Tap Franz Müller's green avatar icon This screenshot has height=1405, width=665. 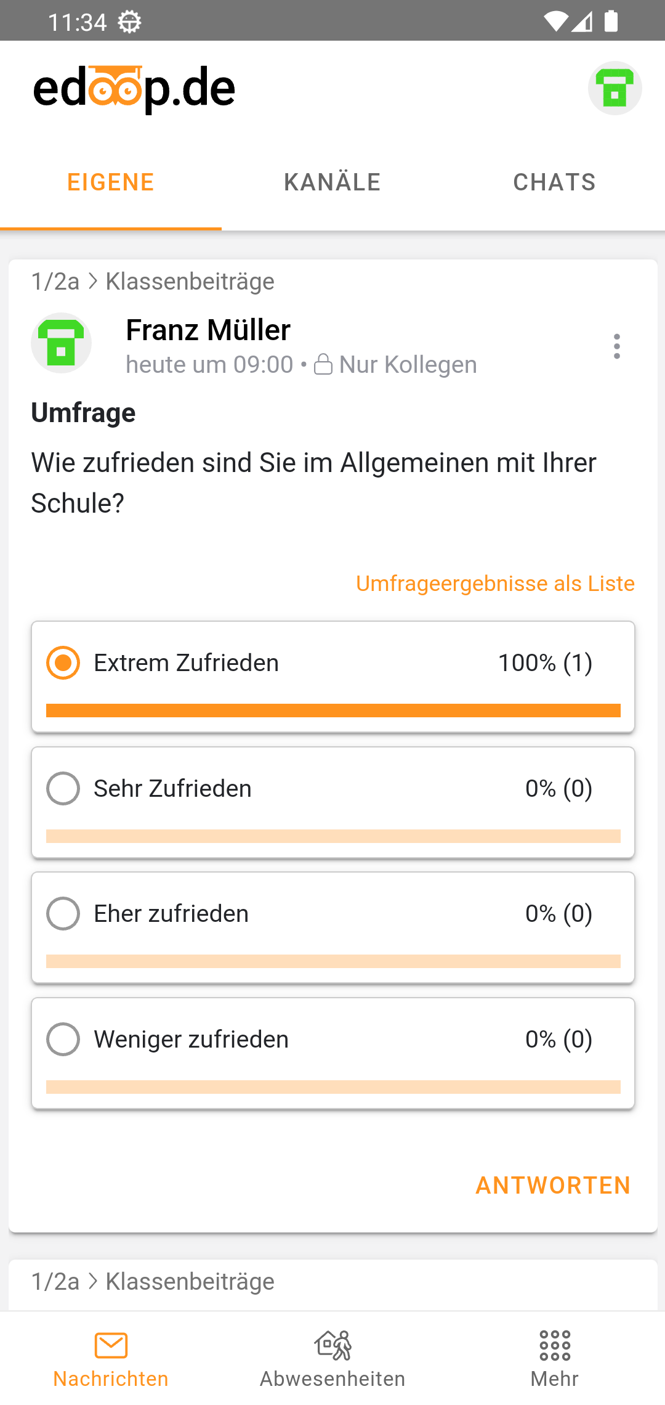coord(62,343)
